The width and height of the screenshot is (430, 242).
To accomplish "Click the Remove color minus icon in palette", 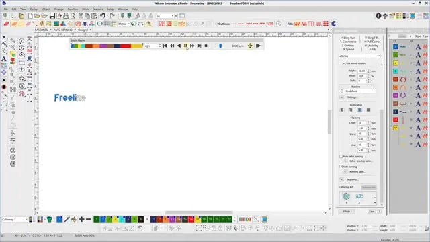I will (x=89, y=219).
